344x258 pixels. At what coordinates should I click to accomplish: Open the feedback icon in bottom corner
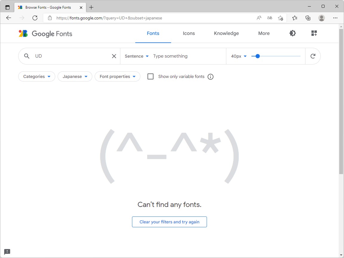click(7, 252)
